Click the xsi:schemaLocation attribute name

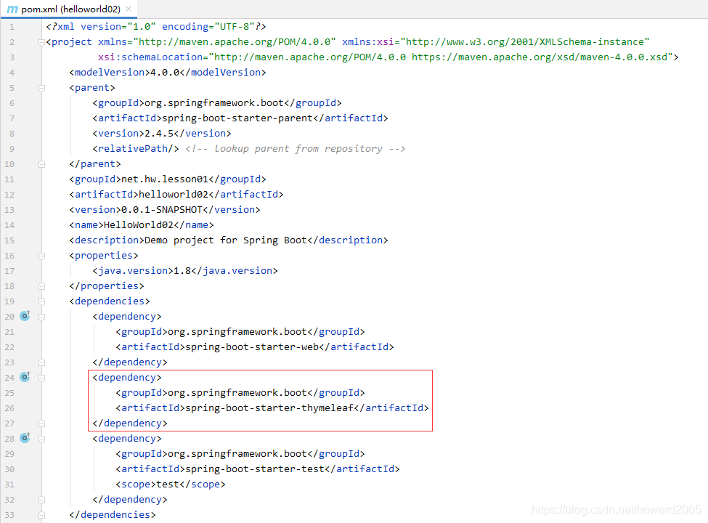click(150, 57)
